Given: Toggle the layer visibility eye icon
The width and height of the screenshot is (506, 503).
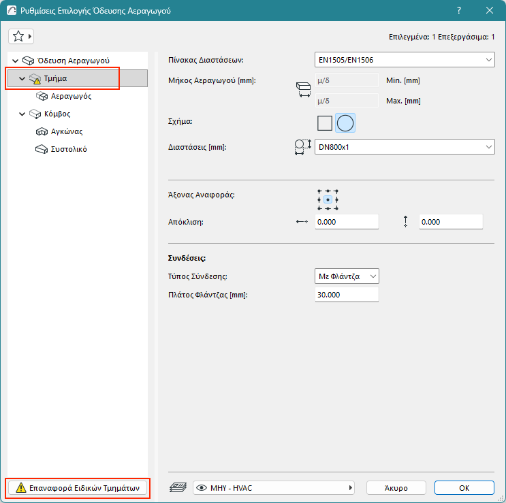Looking at the screenshot, I should click(x=202, y=488).
